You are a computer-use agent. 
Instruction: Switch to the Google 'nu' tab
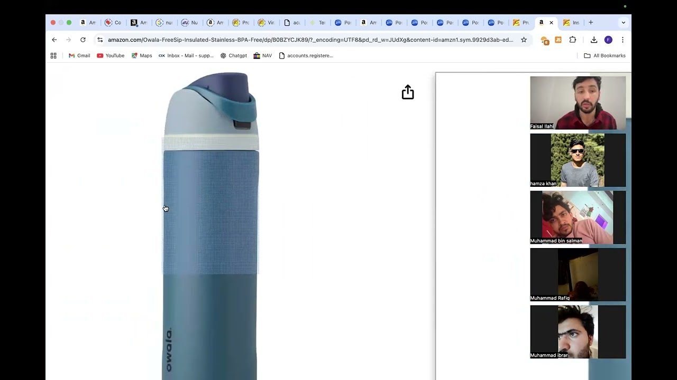(x=164, y=23)
